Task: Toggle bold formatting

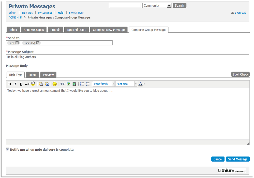Action: pos(10,84)
